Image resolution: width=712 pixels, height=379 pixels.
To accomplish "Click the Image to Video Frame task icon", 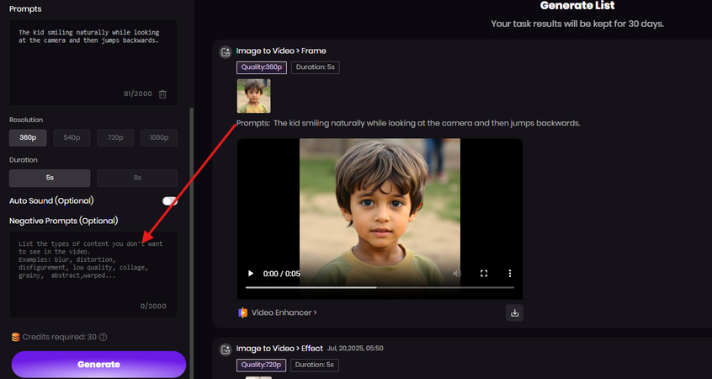I will (226, 51).
